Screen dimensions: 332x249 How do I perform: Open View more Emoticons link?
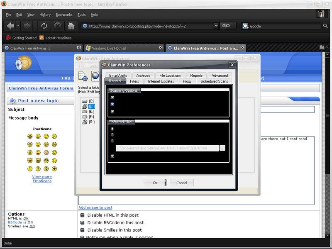[42, 179]
